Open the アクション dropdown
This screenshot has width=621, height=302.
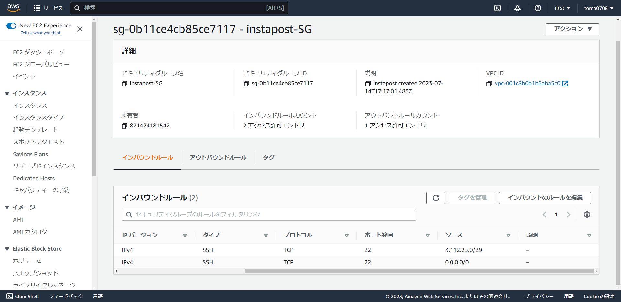[x=572, y=29]
